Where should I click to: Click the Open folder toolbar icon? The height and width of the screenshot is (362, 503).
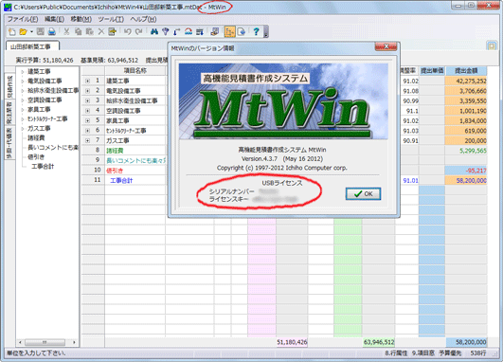tap(23, 31)
